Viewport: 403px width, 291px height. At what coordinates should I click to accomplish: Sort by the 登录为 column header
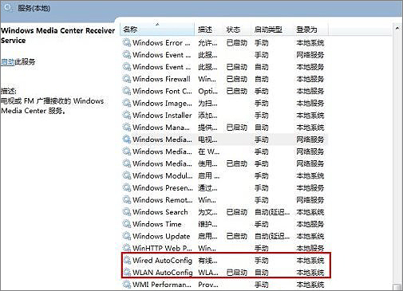click(310, 29)
